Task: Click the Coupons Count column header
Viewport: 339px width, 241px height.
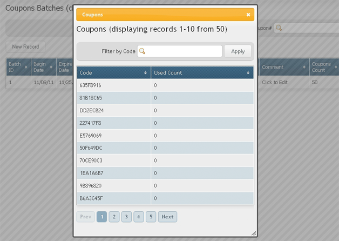Action: 323,67
